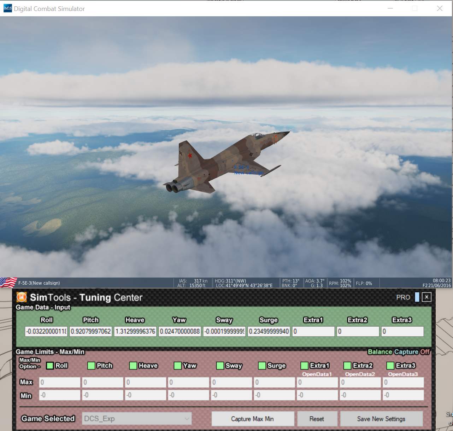The image size is (453, 431).
Task: Click the blue PRO indicator bar
Action: click(417, 297)
